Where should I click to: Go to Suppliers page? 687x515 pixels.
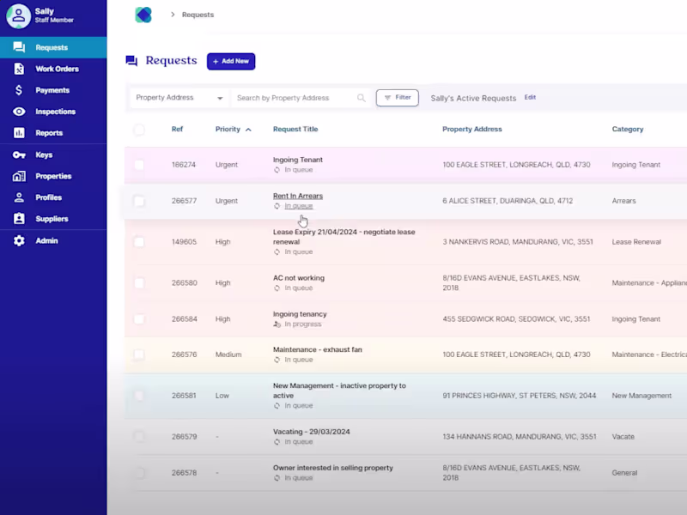click(53, 219)
